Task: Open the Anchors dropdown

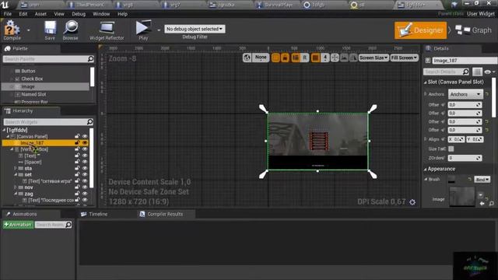Action: 465,94
